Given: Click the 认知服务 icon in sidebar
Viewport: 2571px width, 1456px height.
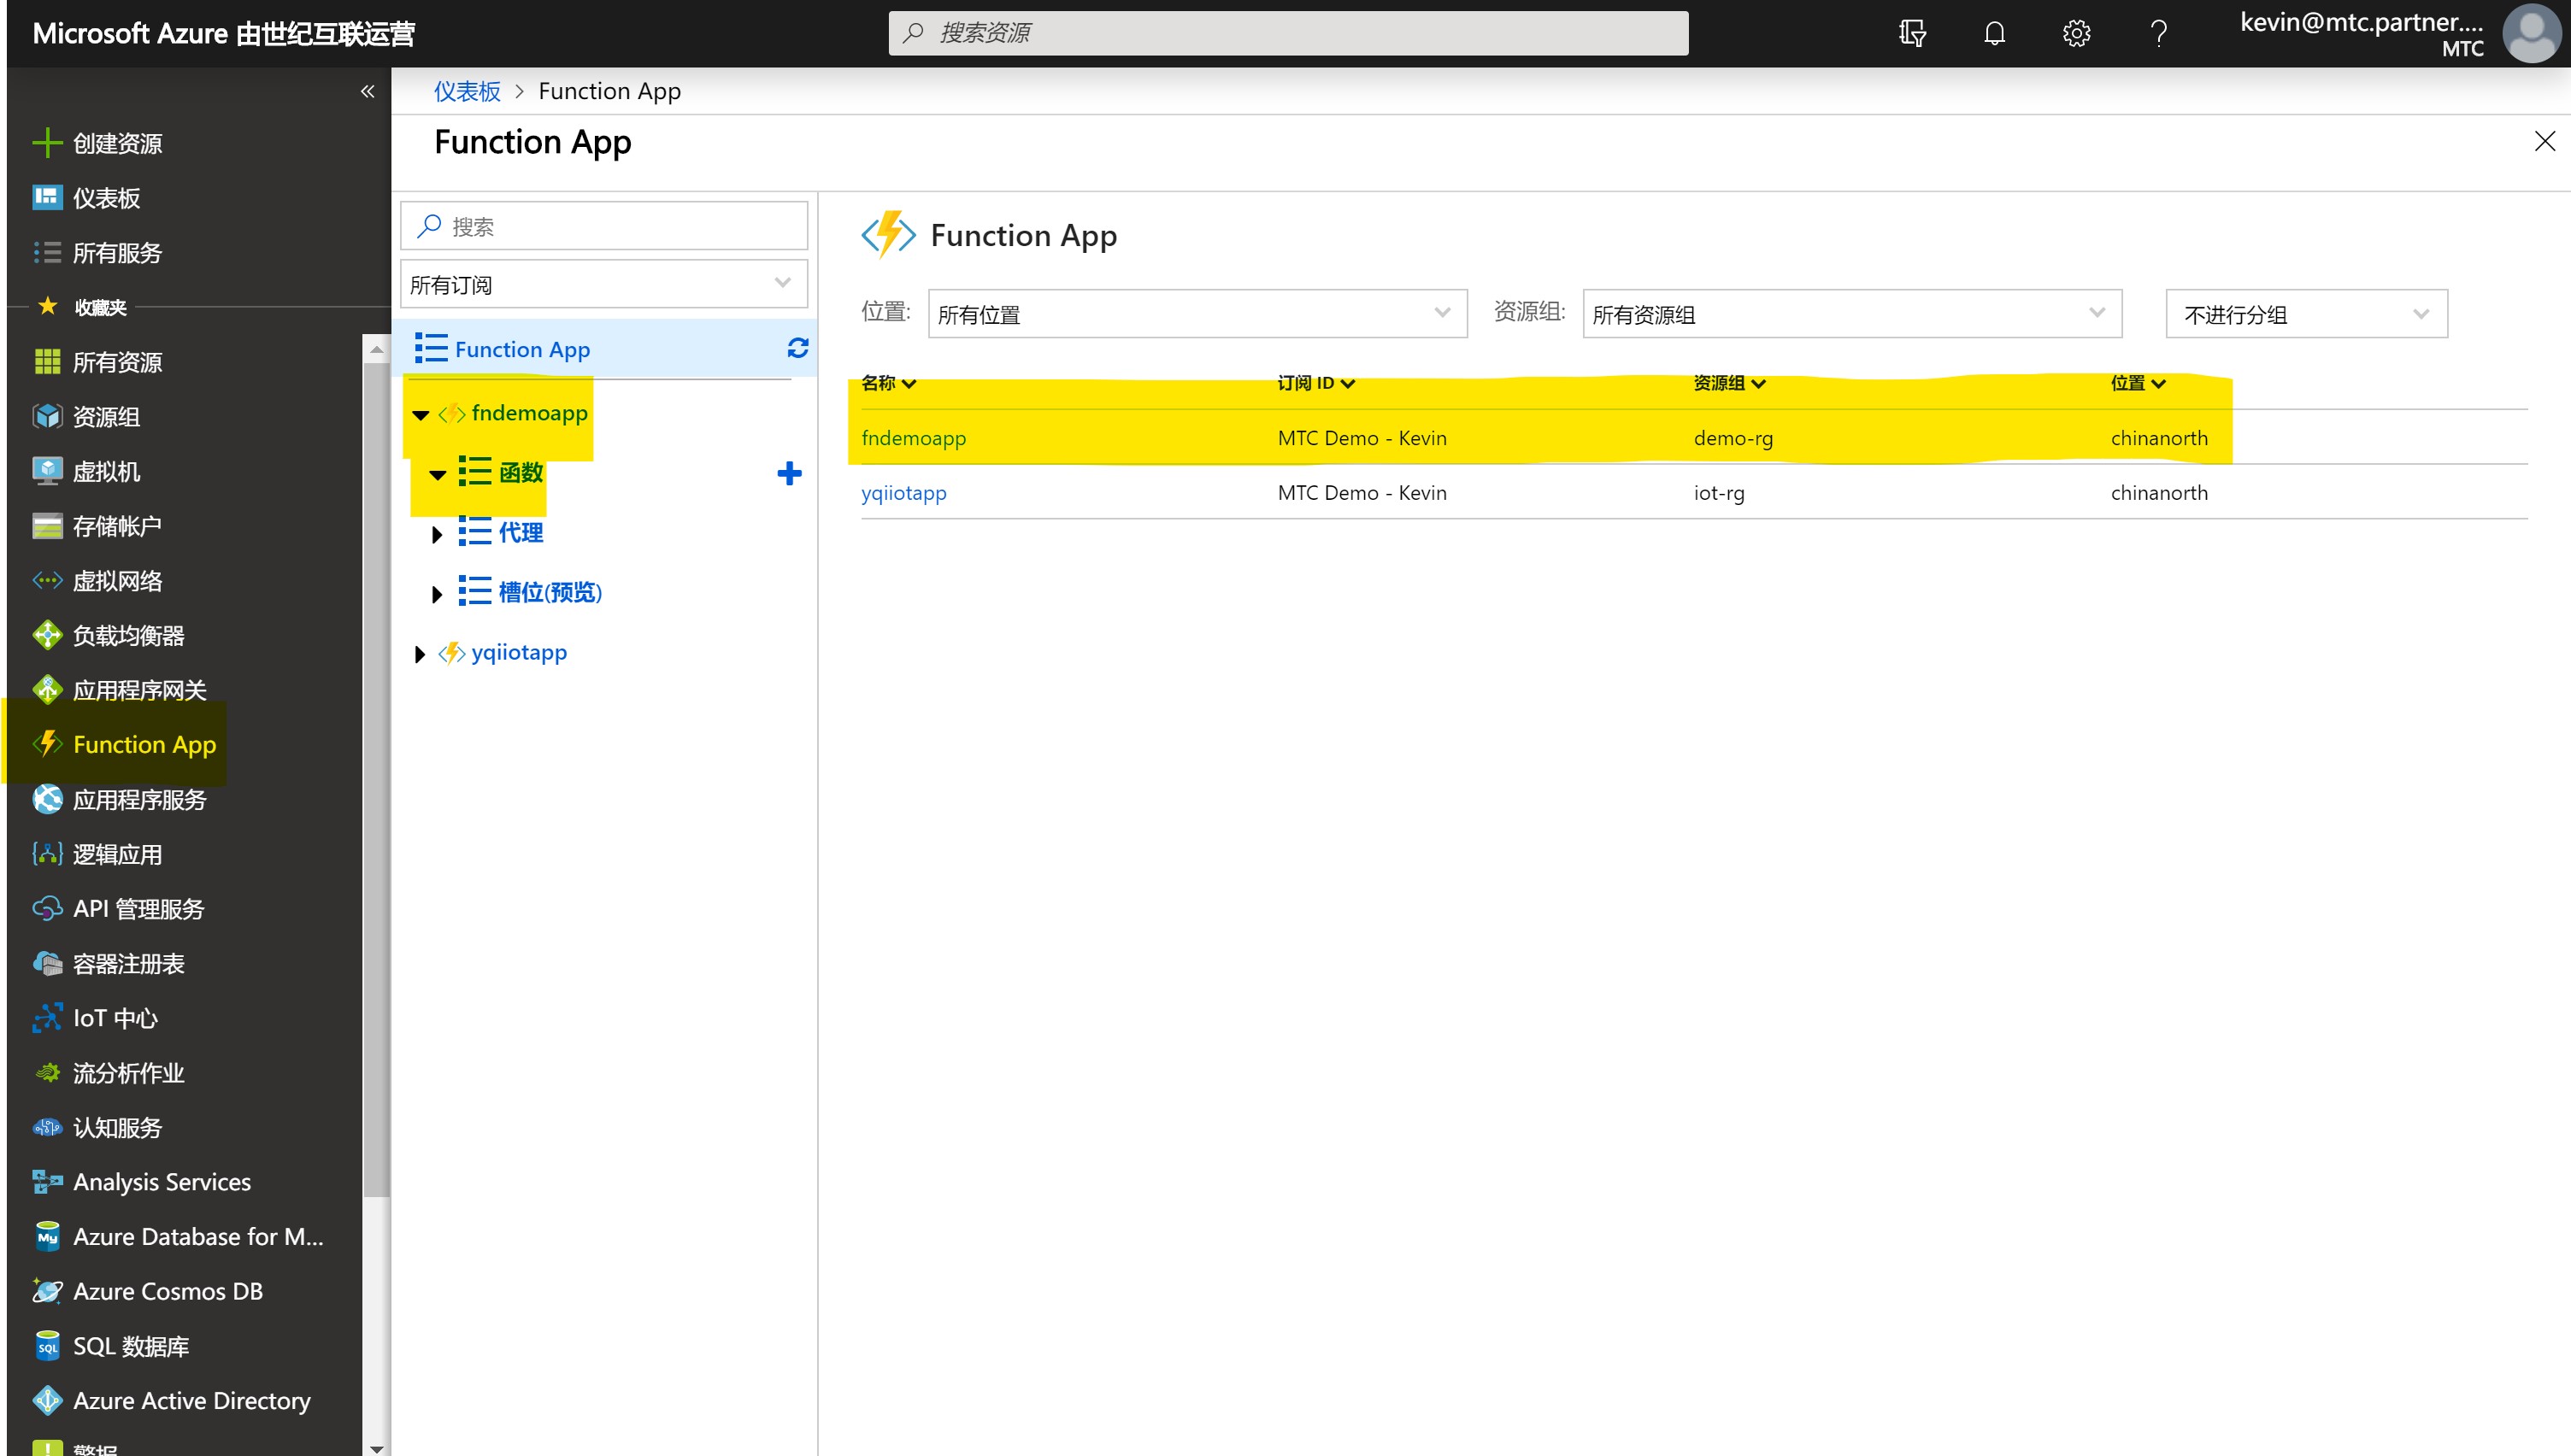Looking at the screenshot, I should [47, 1127].
